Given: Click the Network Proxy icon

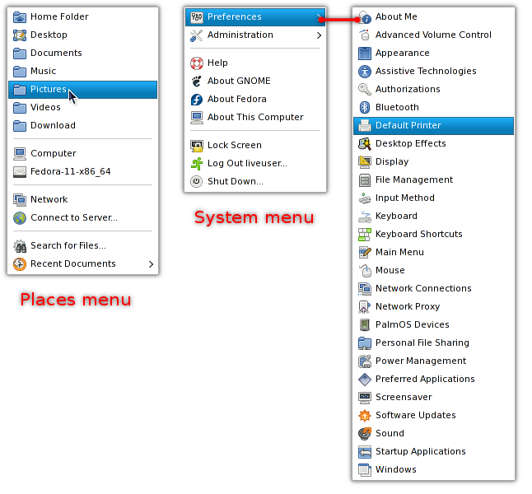Looking at the screenshot, I should coord(365,307).
